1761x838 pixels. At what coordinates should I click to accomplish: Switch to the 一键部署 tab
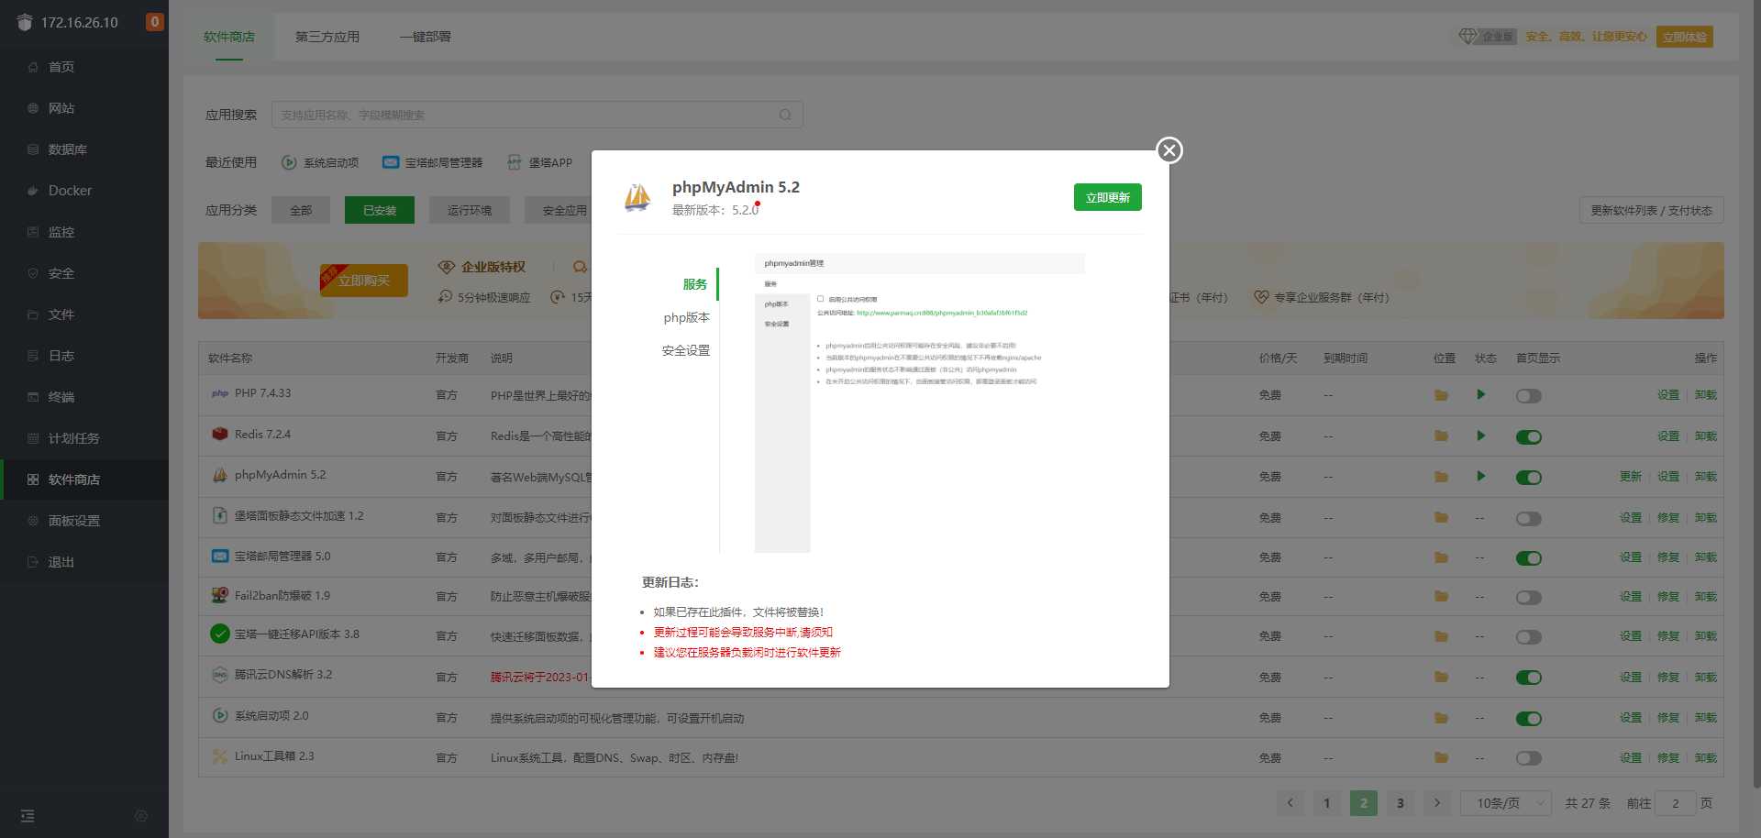(x=426, y=37)
